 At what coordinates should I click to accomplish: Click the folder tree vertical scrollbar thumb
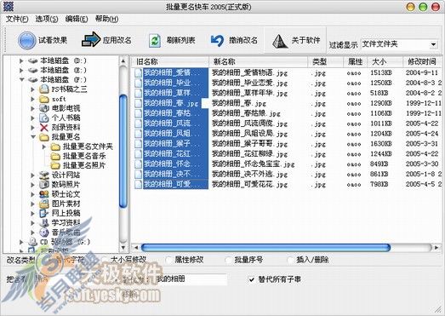pyautogui.click(x=123, y=151)
